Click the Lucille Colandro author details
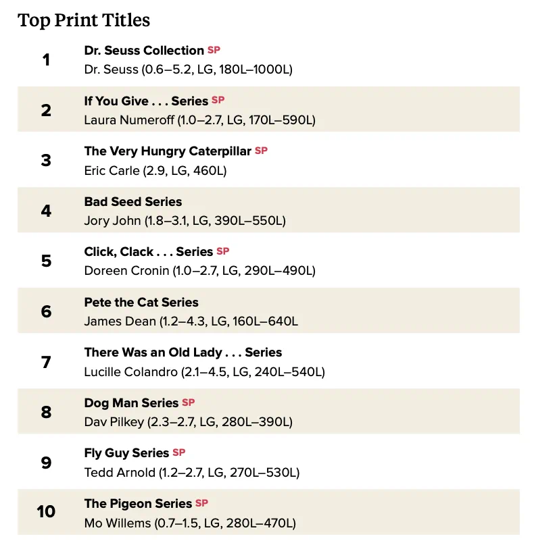 (204, 372)
